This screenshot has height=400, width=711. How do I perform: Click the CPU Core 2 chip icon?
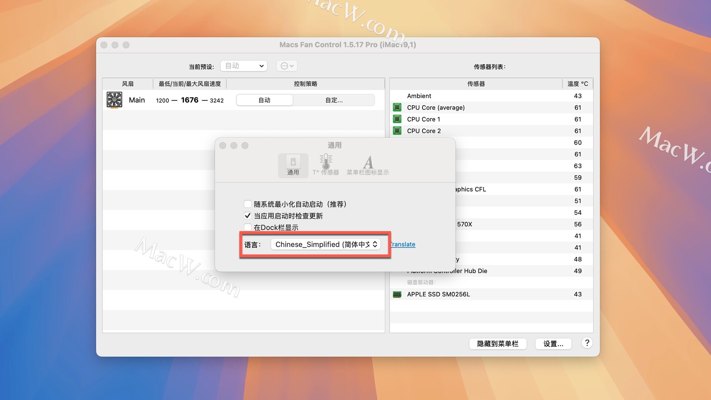pos(397,131)
